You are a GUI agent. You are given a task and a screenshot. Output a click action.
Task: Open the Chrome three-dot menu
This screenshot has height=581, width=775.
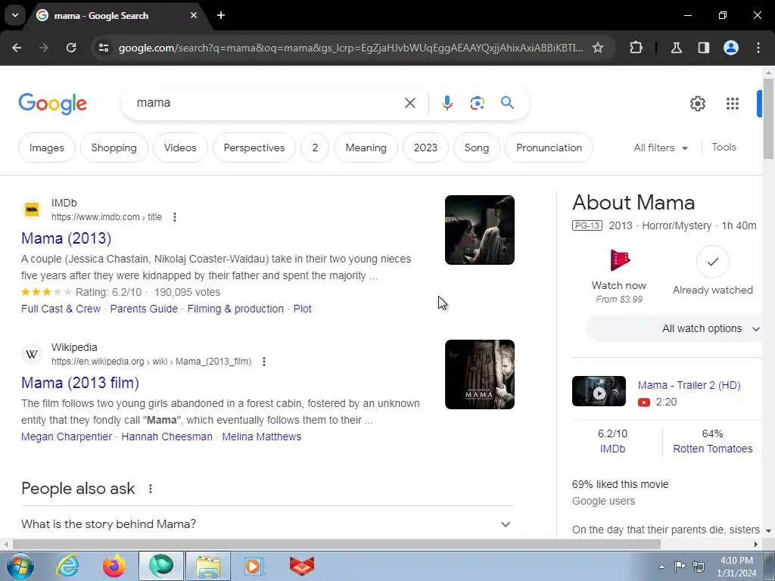point(758,48)
